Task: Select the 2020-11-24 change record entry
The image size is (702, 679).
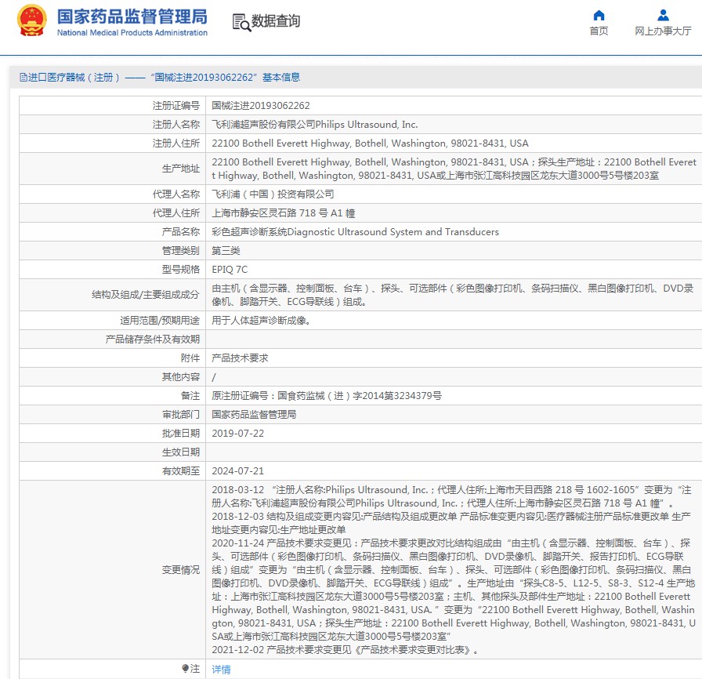Action: pos(454,590)
